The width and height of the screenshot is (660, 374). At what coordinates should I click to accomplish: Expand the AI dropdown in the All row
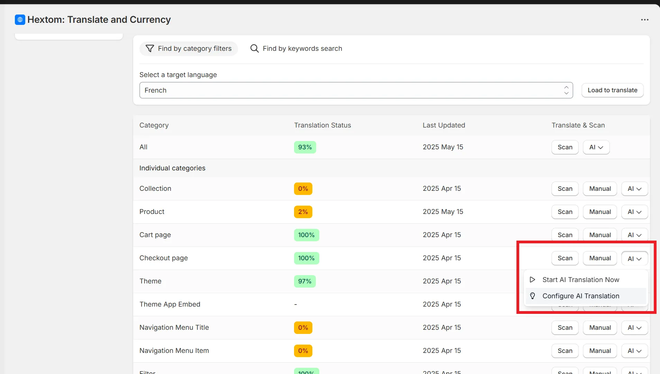point(596,147)
